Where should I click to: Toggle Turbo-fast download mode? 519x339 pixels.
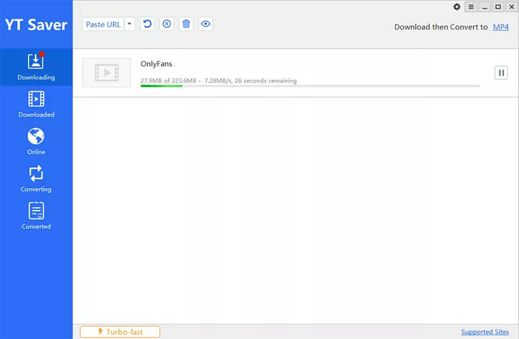[120, 332]
